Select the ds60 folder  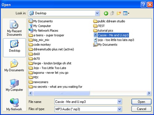click(34, 54)
